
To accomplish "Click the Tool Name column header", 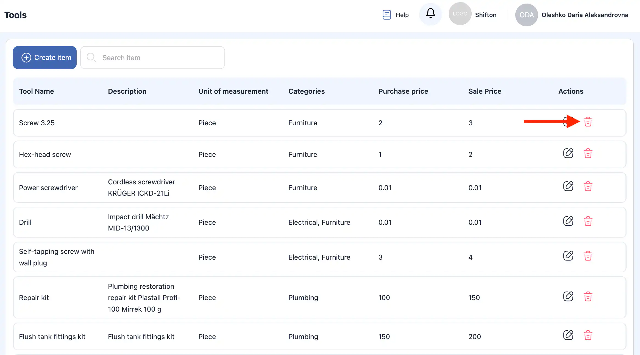I will click(36, 91).
